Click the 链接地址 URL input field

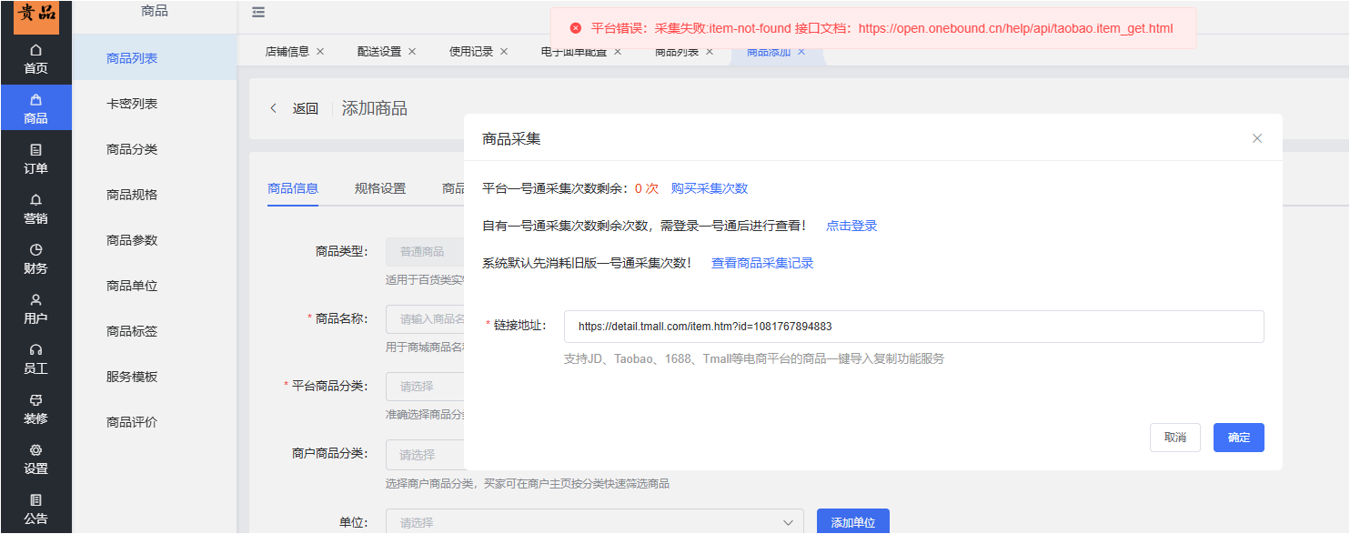[913, 327]
